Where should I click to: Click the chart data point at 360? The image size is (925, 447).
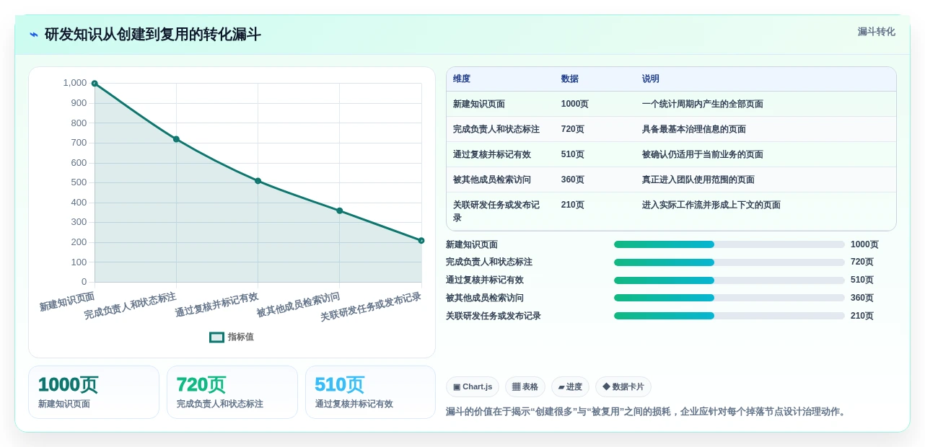(339, 211)
